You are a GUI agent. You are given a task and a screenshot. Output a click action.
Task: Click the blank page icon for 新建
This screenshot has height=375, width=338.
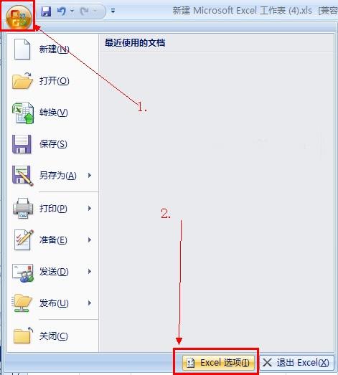[22, 49]
